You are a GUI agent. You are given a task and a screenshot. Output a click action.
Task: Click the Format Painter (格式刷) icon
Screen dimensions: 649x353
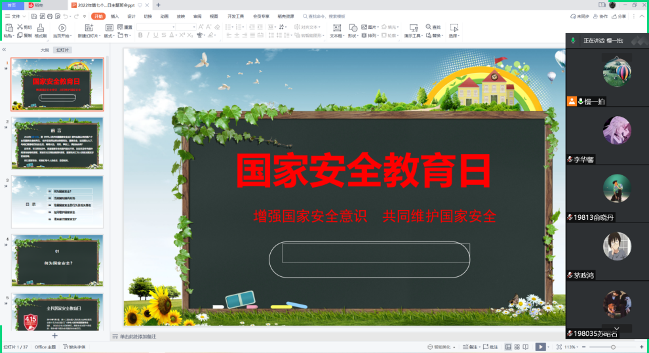coord(41,30)
